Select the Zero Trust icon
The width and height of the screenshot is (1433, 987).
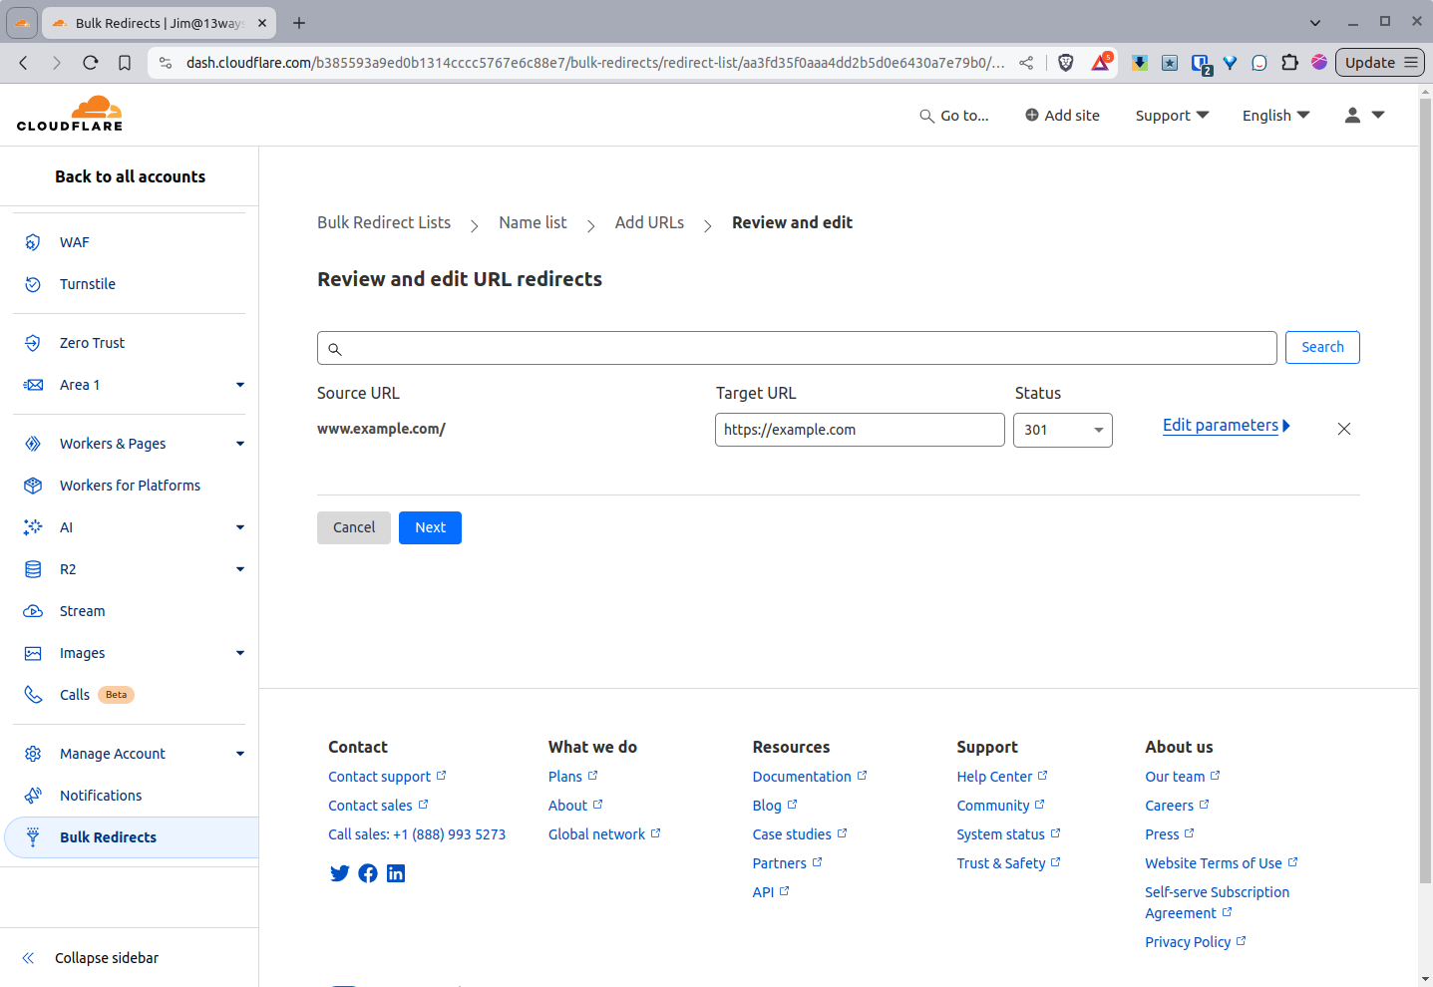(31, 343)
